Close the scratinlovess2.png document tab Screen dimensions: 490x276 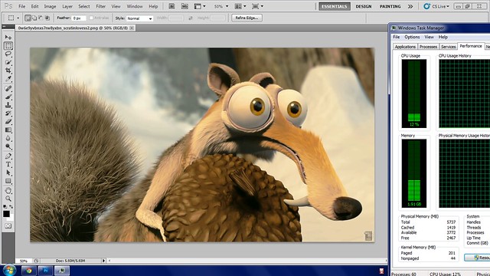pyautogui.click(x=132, y=28)
